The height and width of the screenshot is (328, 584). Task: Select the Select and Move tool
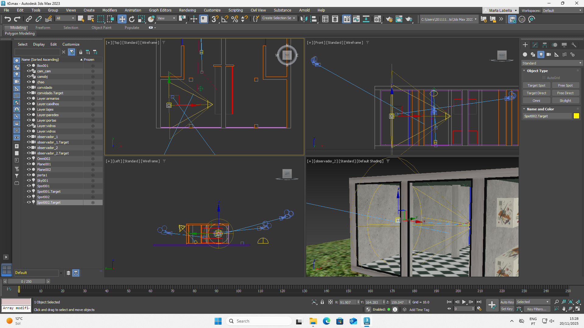tap(122, 19)
